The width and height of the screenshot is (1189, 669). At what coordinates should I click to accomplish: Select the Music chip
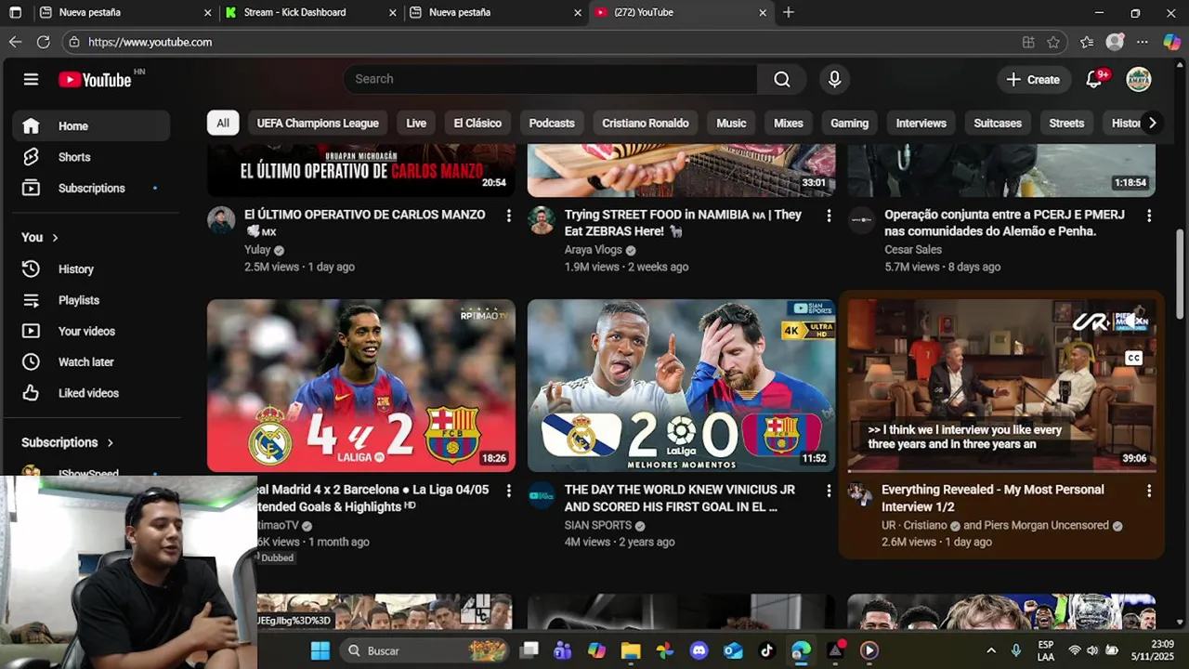point(731,123)
